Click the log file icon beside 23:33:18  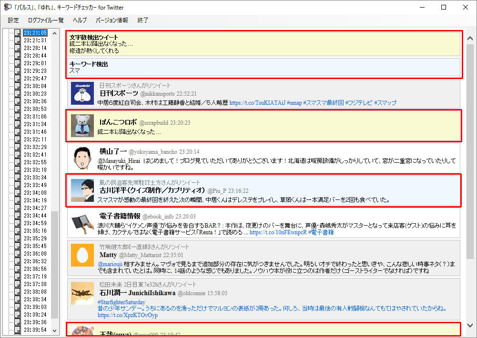coord(18,169)
